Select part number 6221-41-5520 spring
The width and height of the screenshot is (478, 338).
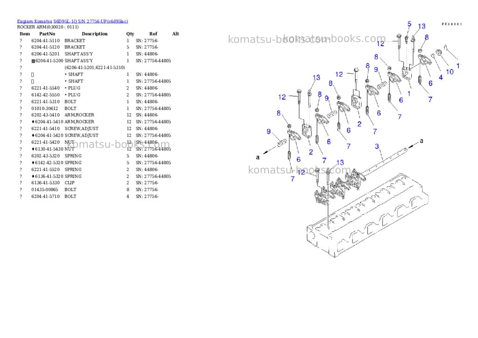(45, 170)
